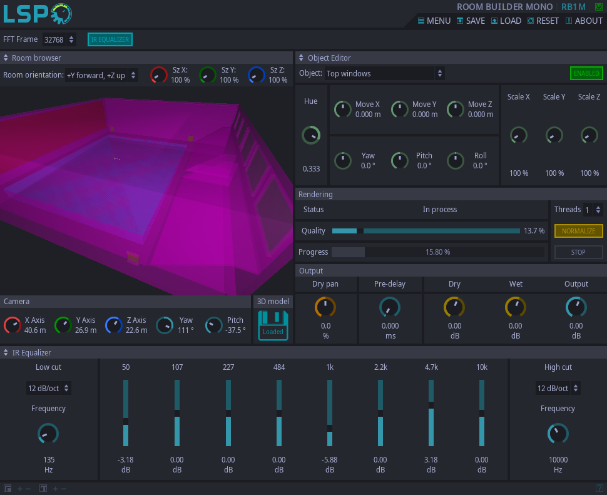Click the green Sz Y knob
The width and height of the screenshot is (607, 495).
coord(208,75)
